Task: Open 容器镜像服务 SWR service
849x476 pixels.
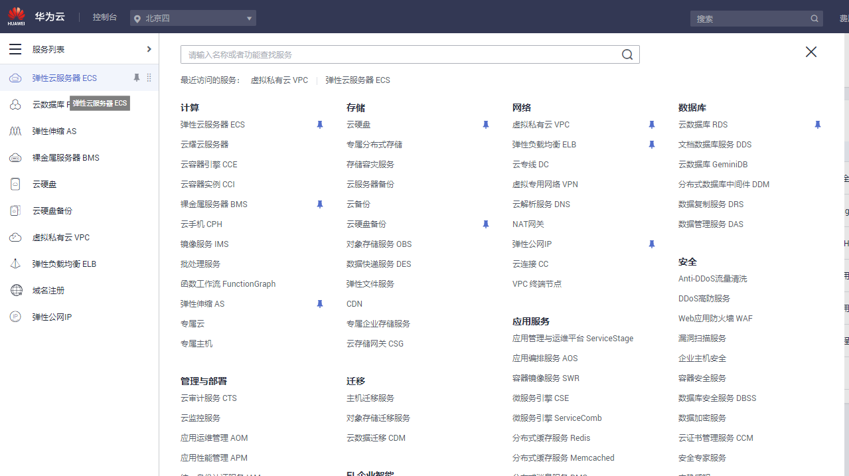Action: [546, 378]
